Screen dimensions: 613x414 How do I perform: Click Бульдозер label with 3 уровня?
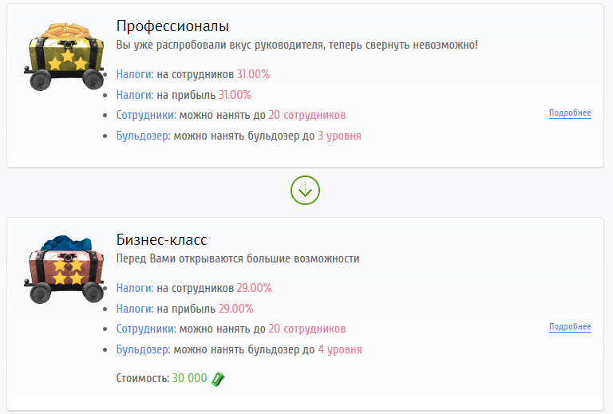coord(144,136)
